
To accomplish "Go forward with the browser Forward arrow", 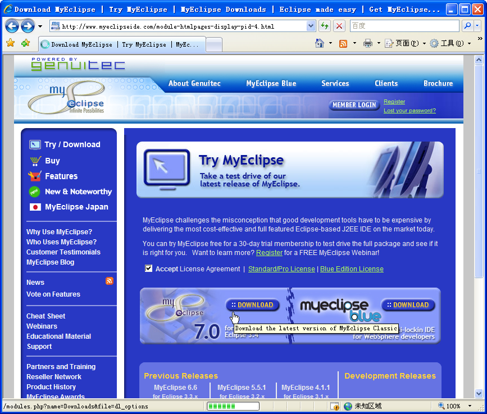I will pos(28,26).
